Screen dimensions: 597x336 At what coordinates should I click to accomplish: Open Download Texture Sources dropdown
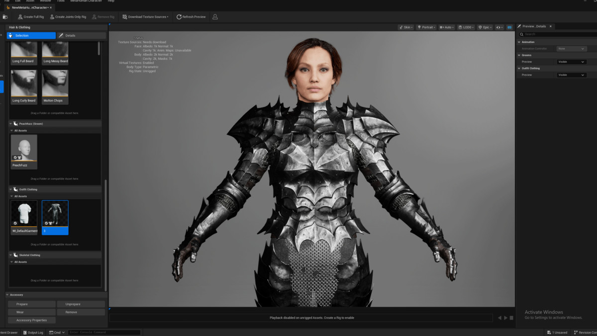(145, 17)
